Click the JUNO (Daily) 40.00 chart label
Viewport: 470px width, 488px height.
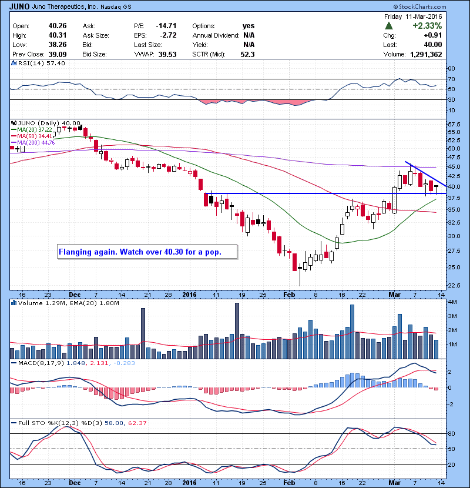click(x=49, y=123)
